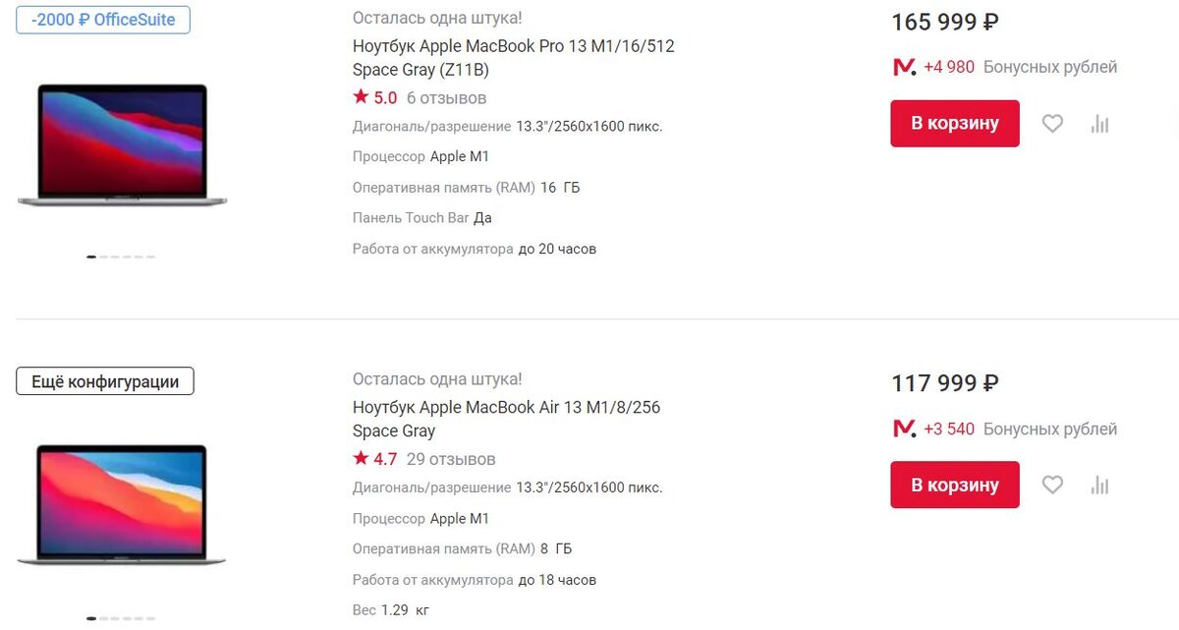1179x630 pixels.
Task: Select second image dot under MacBook Air photo
Action: pos(103,618)
